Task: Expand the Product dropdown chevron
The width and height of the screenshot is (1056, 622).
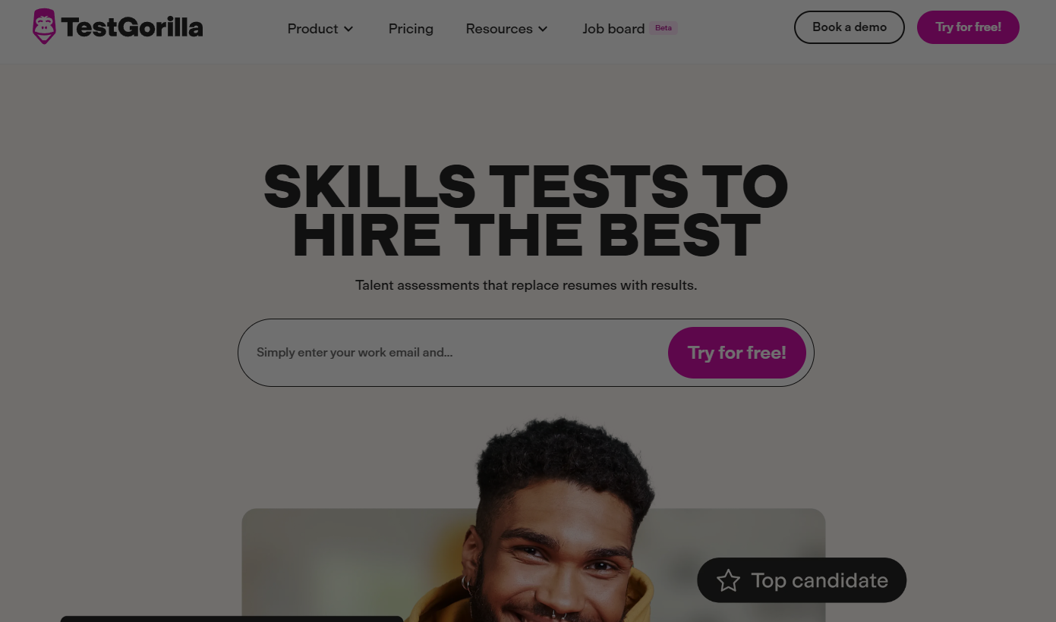Action: (x=348, y=29)
